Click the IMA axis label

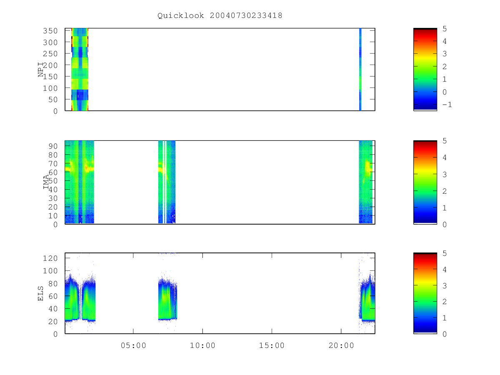click(x=45, y=182)
